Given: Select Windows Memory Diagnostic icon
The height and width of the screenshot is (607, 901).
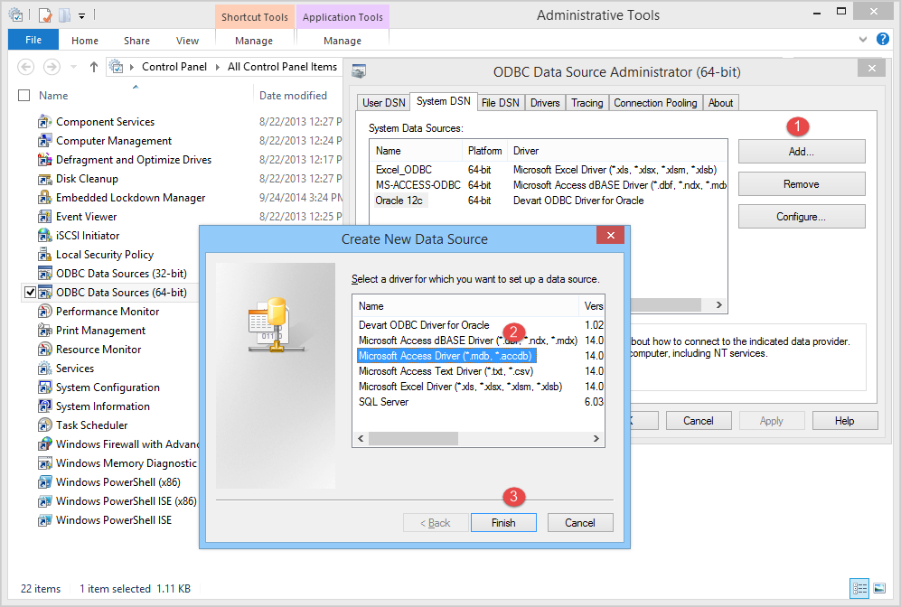Looking at the screenshot, I should point(45,462).
